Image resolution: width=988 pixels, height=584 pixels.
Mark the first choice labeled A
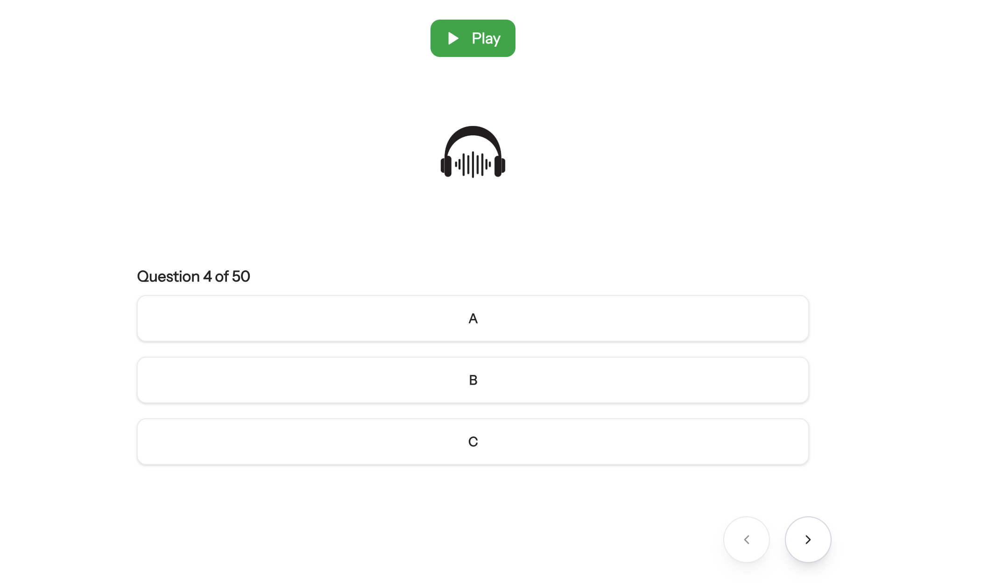[x=473, y=318]
